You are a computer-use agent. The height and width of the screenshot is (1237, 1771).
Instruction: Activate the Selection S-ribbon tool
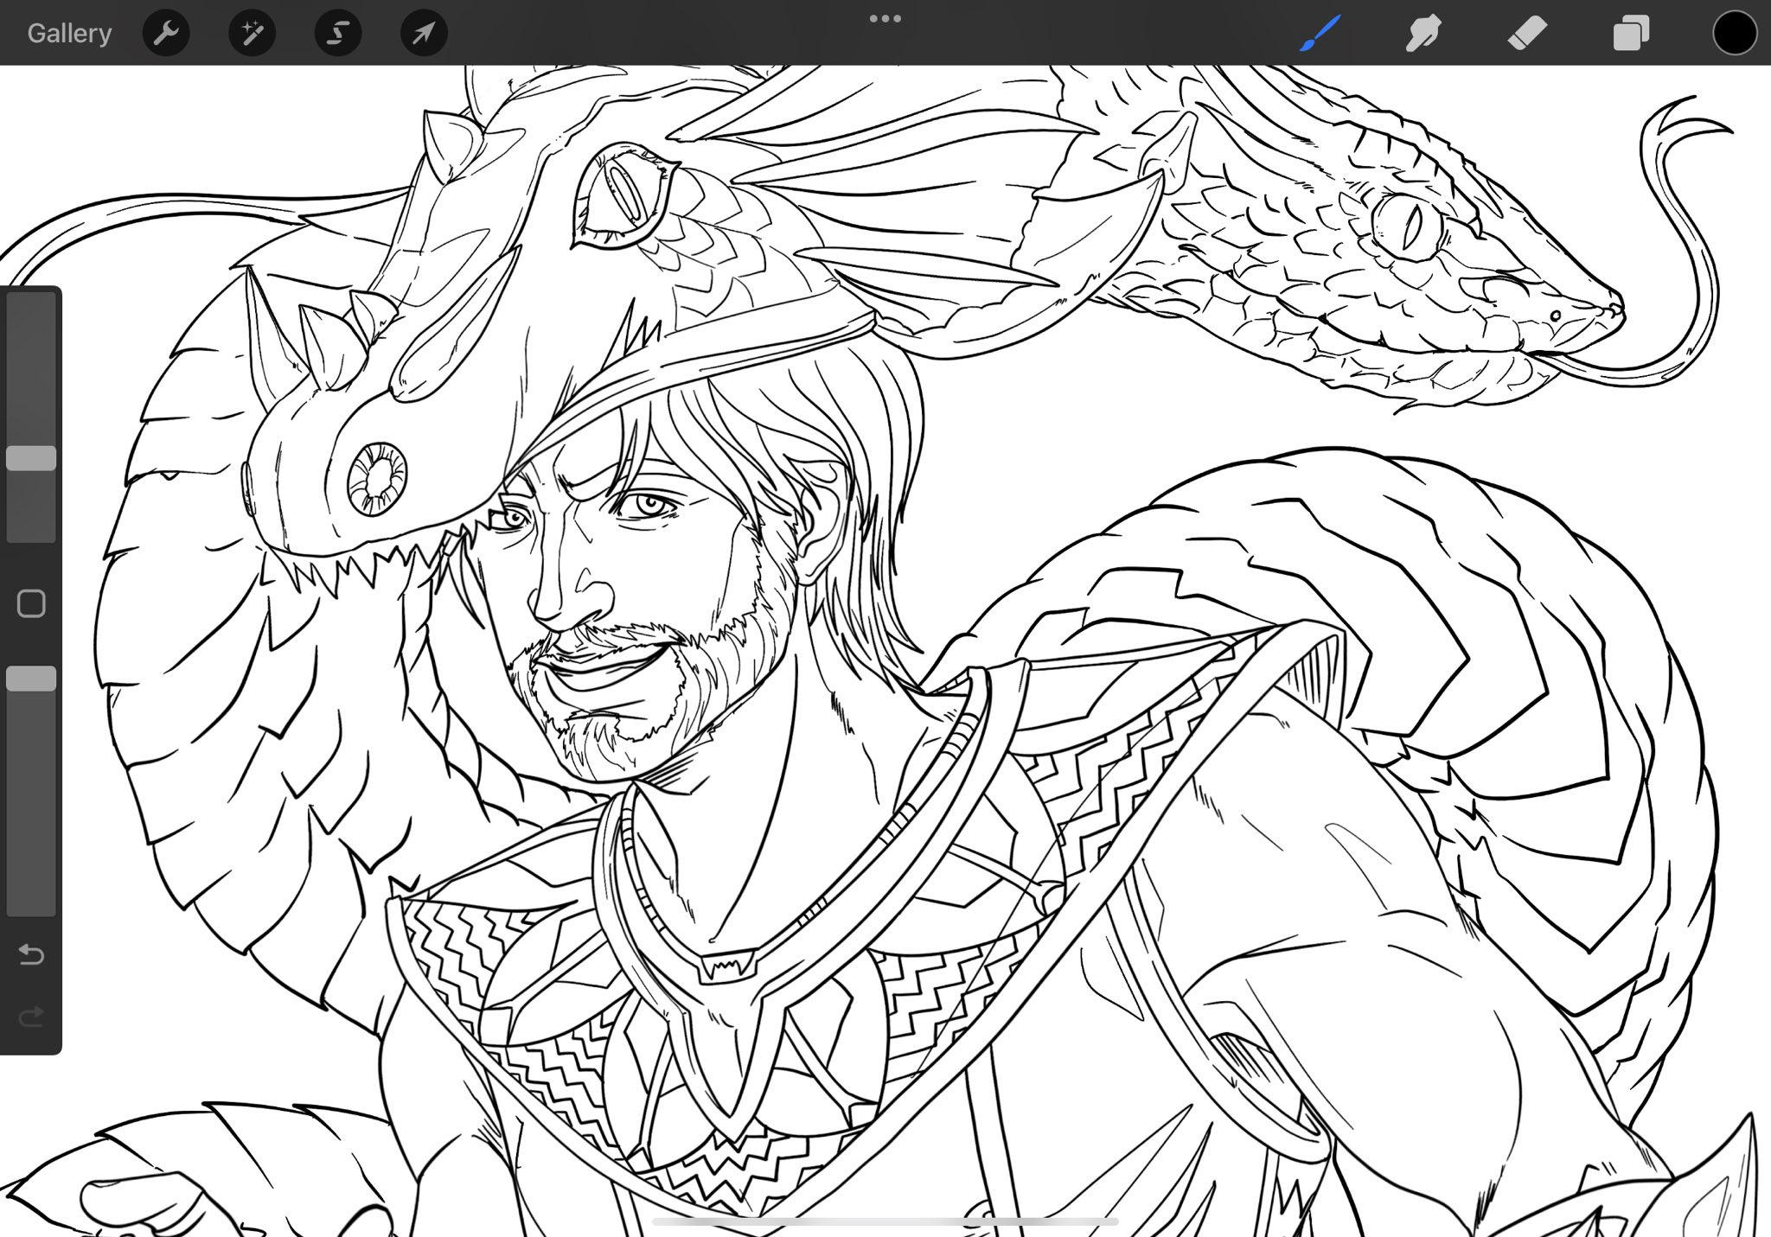tap(337, 34)
